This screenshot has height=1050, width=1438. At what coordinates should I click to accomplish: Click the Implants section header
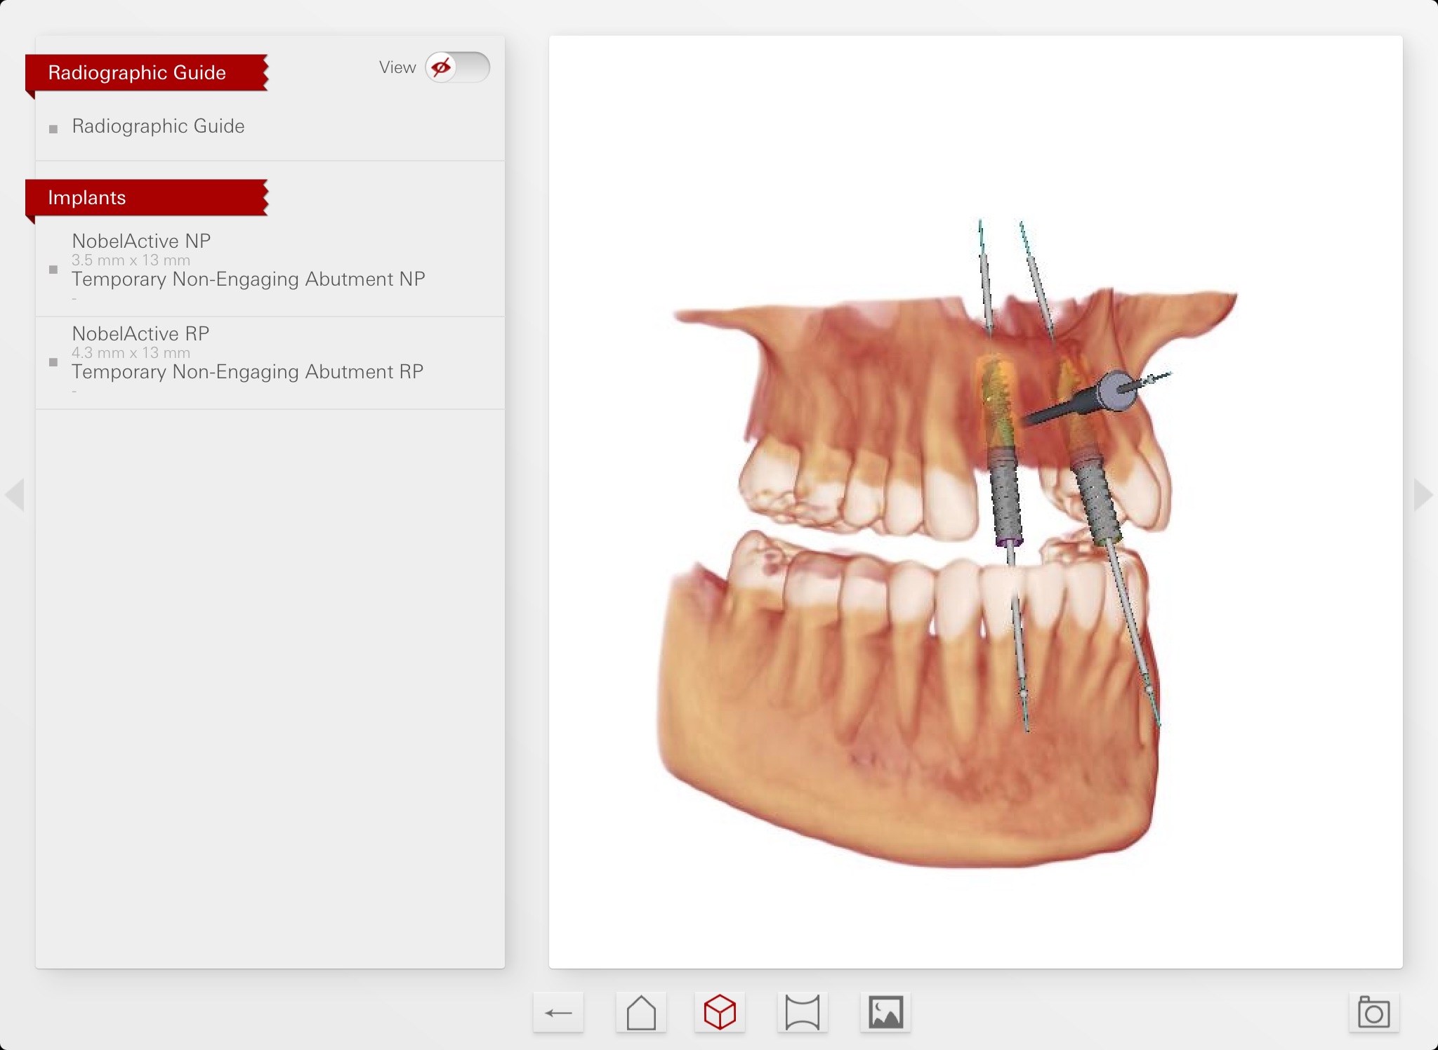coord(147,198)
